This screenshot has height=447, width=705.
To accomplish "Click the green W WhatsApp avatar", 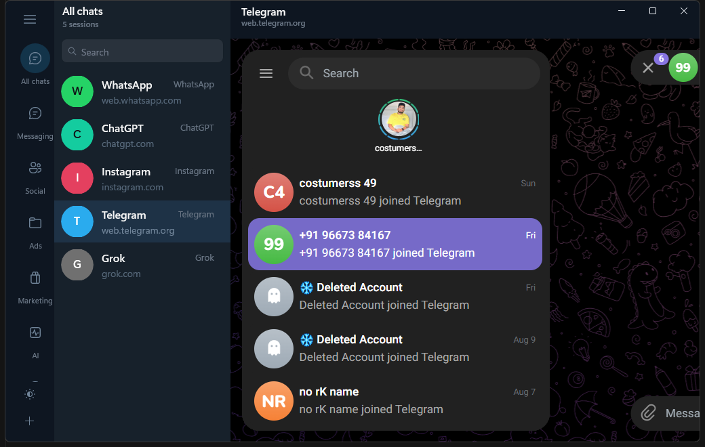I will (77, 91).
